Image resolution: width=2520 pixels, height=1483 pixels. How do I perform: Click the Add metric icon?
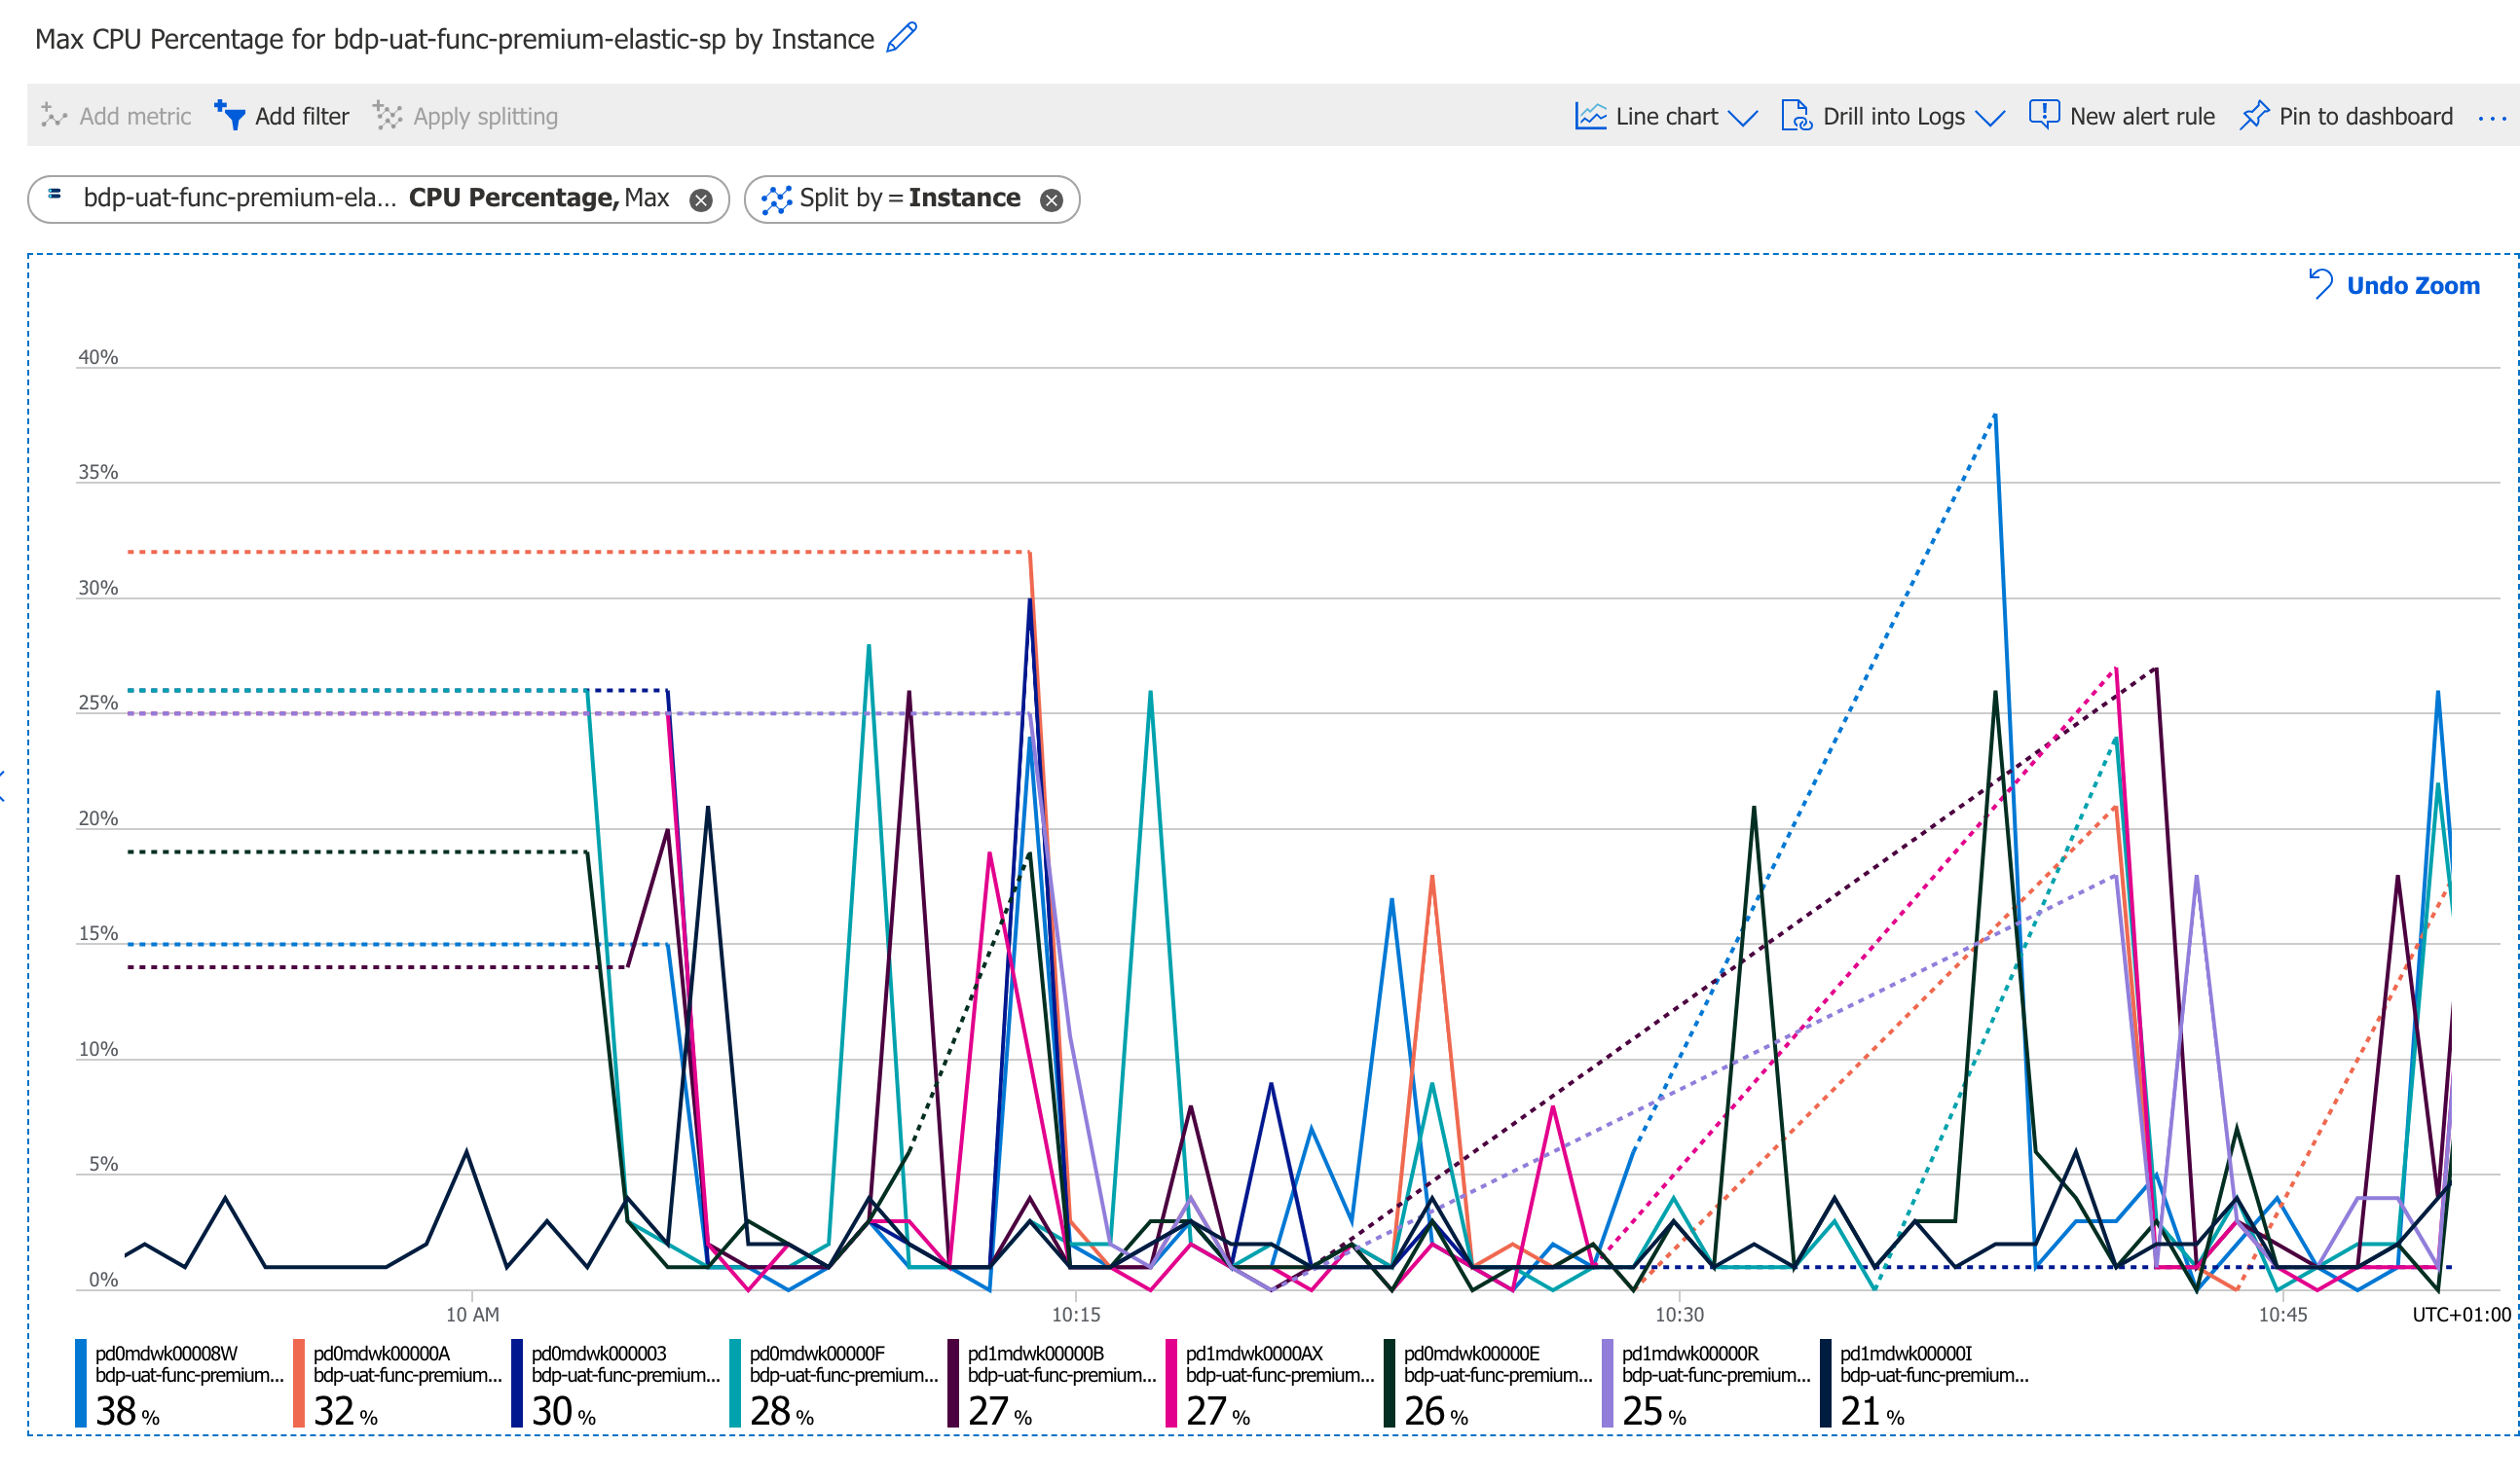(x=54, y=115)
